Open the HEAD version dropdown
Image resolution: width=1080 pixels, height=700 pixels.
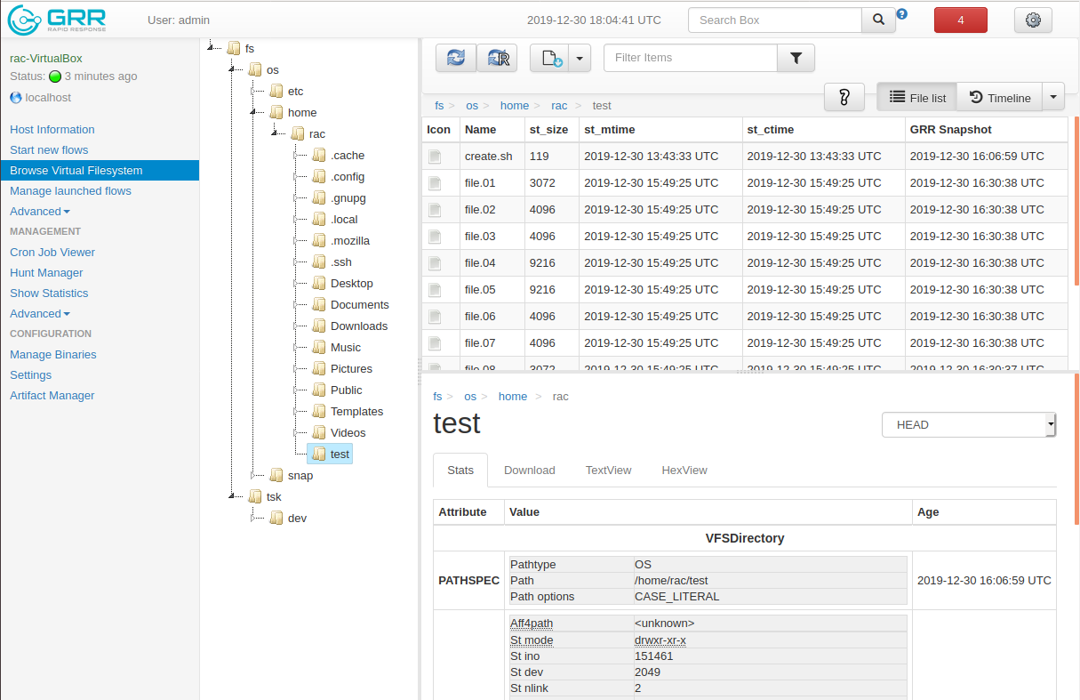click(x=968, y=425)
